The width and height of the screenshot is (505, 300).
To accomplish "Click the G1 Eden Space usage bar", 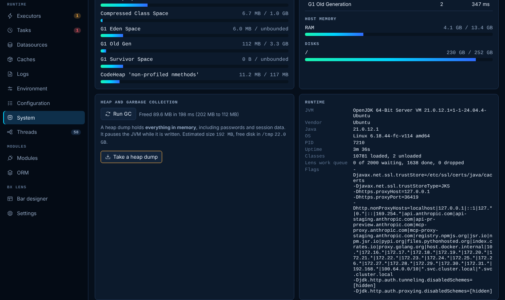I will click(195, 36).
